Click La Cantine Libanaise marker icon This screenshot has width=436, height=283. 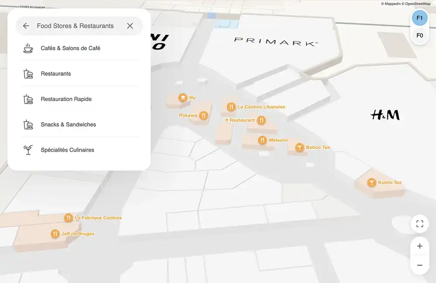[231, 107]
